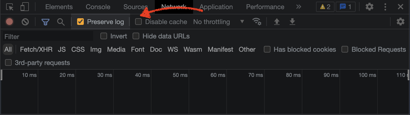Open network search magnifier
Image resolution: width=410 pixels, height=115 pixels.
coord(61,22)
